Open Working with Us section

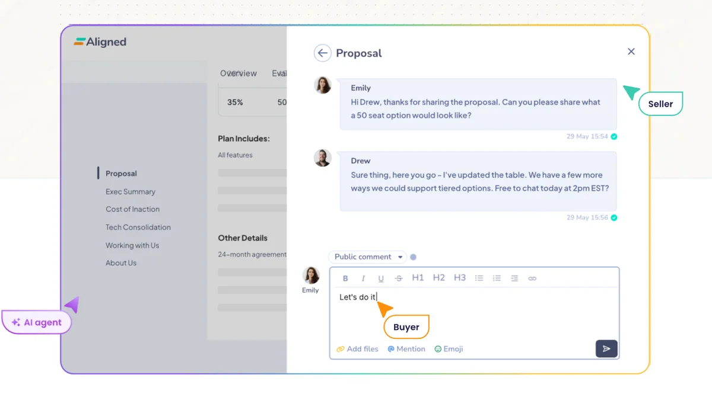click(x=132, y=245)
